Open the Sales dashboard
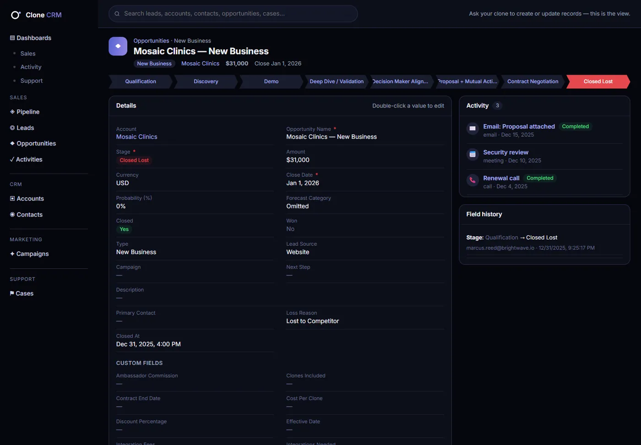This screenshot has height=445, width=641. (x=28, y=54)
